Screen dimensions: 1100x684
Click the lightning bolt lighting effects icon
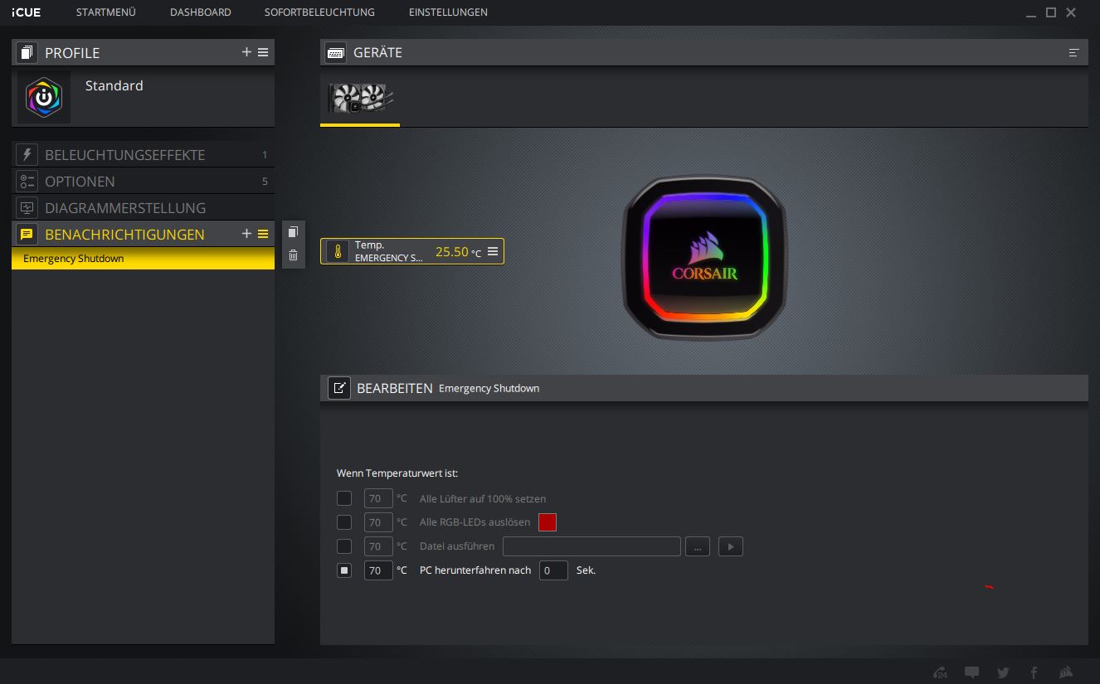[27, 154]
